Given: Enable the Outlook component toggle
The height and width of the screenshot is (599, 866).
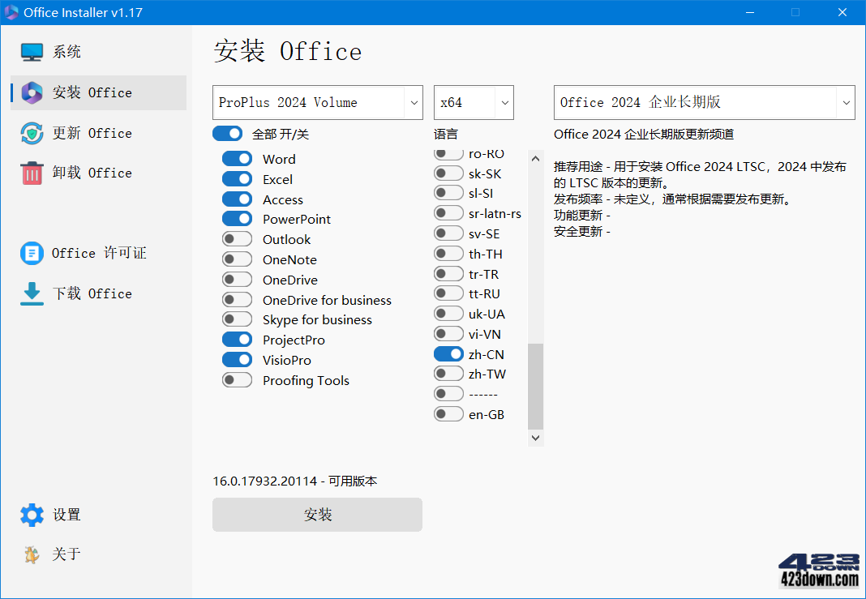Looking at the screenshot, I should tap(237, 239).
